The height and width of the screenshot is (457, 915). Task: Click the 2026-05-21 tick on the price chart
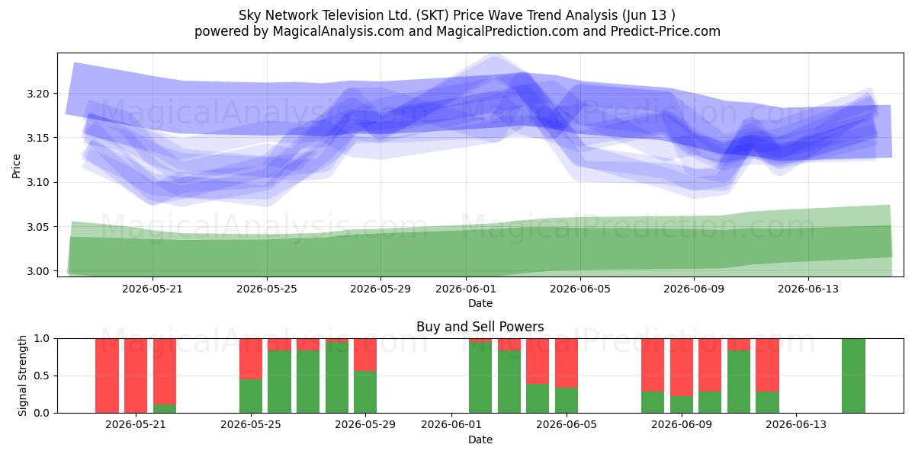coord(152,289)
